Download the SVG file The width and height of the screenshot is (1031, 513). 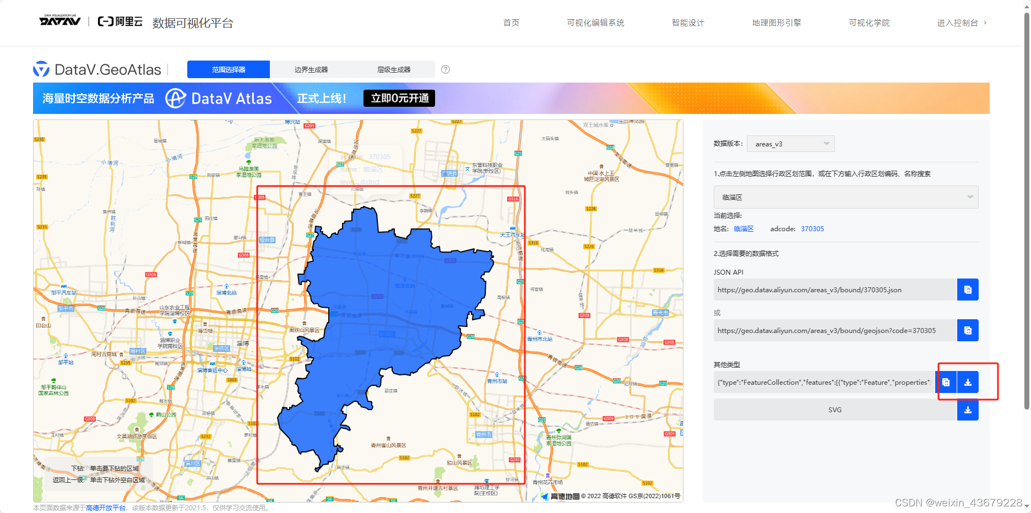968,410
